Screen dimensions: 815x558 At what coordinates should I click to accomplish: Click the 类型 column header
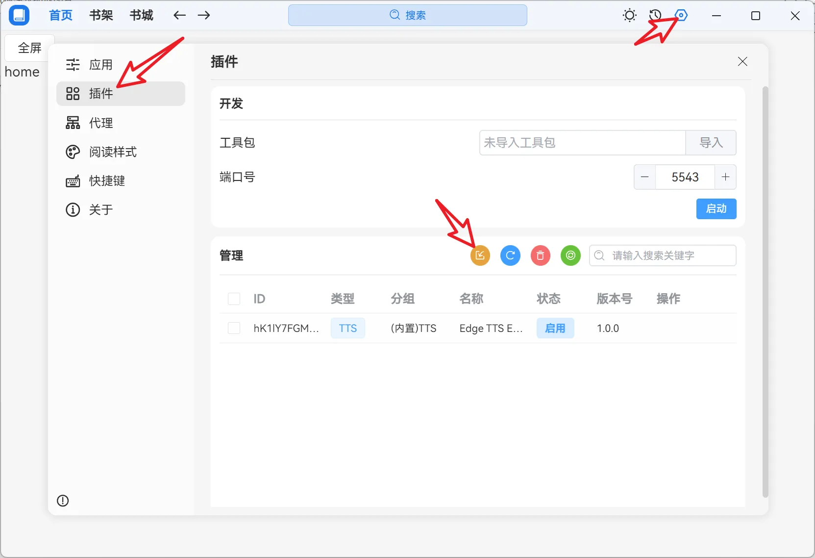tap(343, 299)
